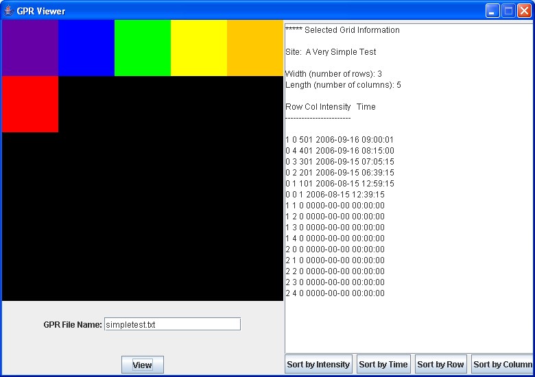535x377 pixels.
Task: Select the purple grid cell
Action: click(30, 48)
